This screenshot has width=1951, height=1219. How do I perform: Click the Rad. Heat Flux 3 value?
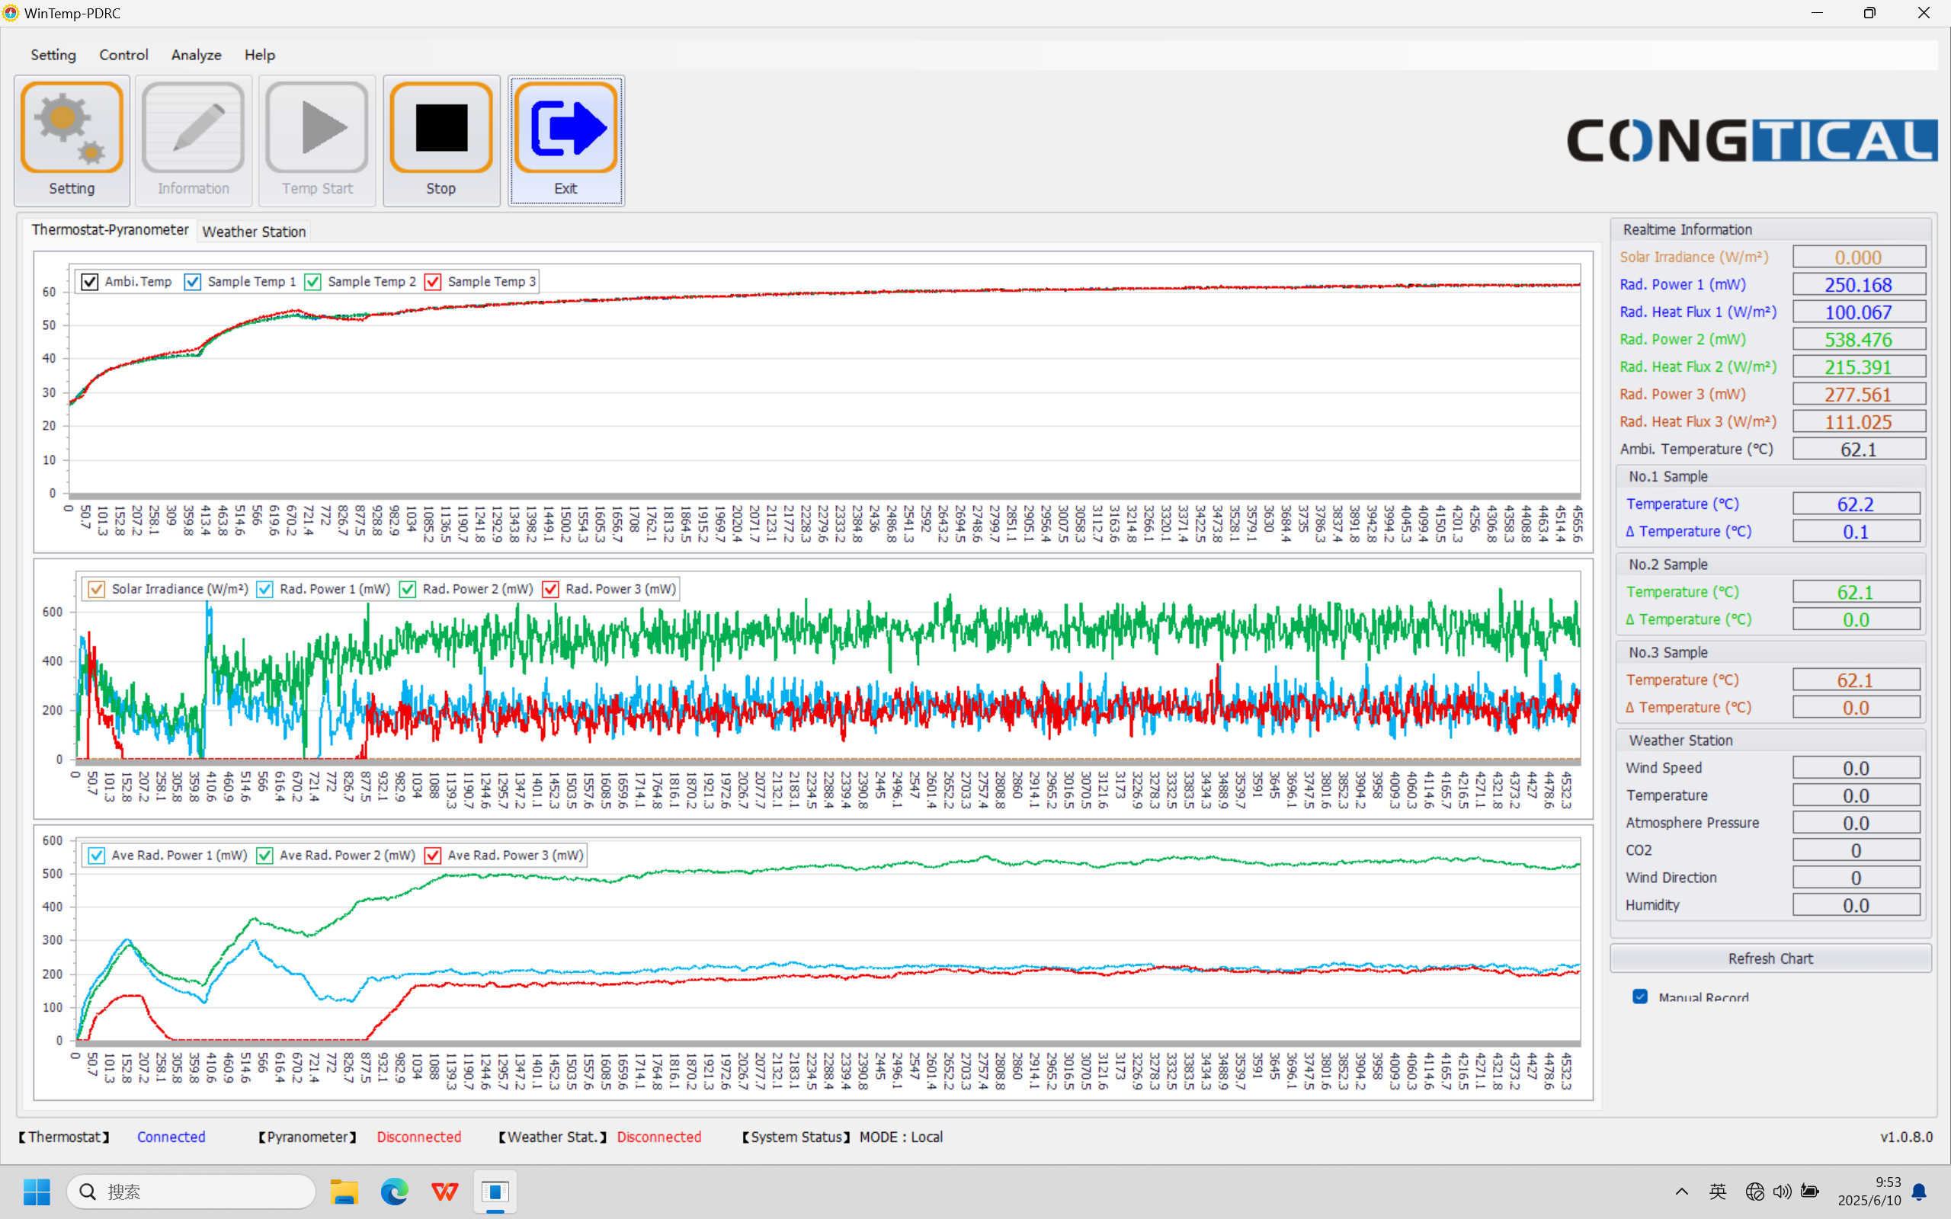1858,421
